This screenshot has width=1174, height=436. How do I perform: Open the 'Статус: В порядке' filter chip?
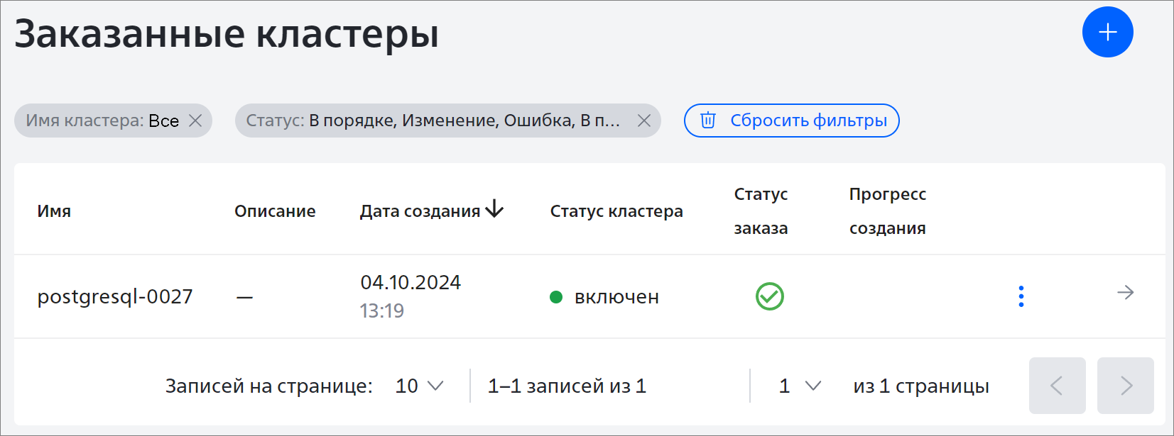click(x=433, y=121)
